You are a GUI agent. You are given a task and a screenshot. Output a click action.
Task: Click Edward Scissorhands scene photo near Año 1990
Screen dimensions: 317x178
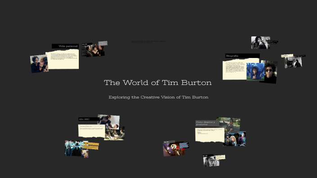click(109, 122)
